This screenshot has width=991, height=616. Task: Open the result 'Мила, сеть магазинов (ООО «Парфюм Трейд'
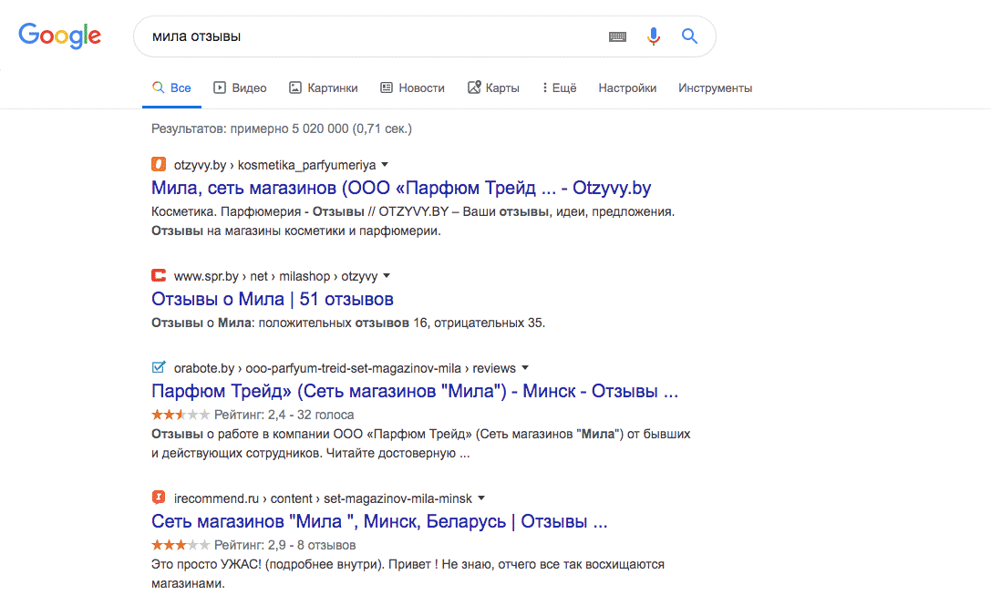(401, 188)
